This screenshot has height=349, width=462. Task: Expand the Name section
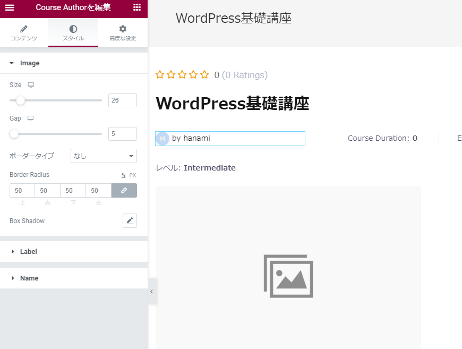(x=29, y=278)
